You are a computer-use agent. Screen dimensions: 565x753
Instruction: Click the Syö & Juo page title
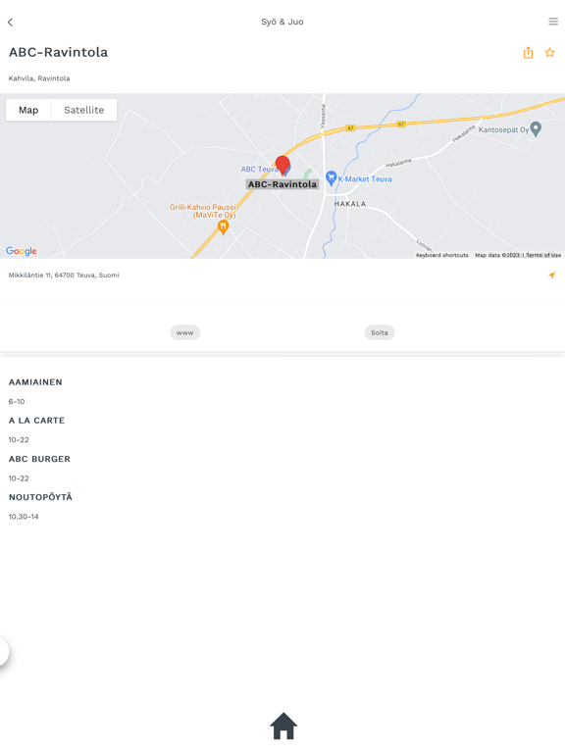click(282, 22)
